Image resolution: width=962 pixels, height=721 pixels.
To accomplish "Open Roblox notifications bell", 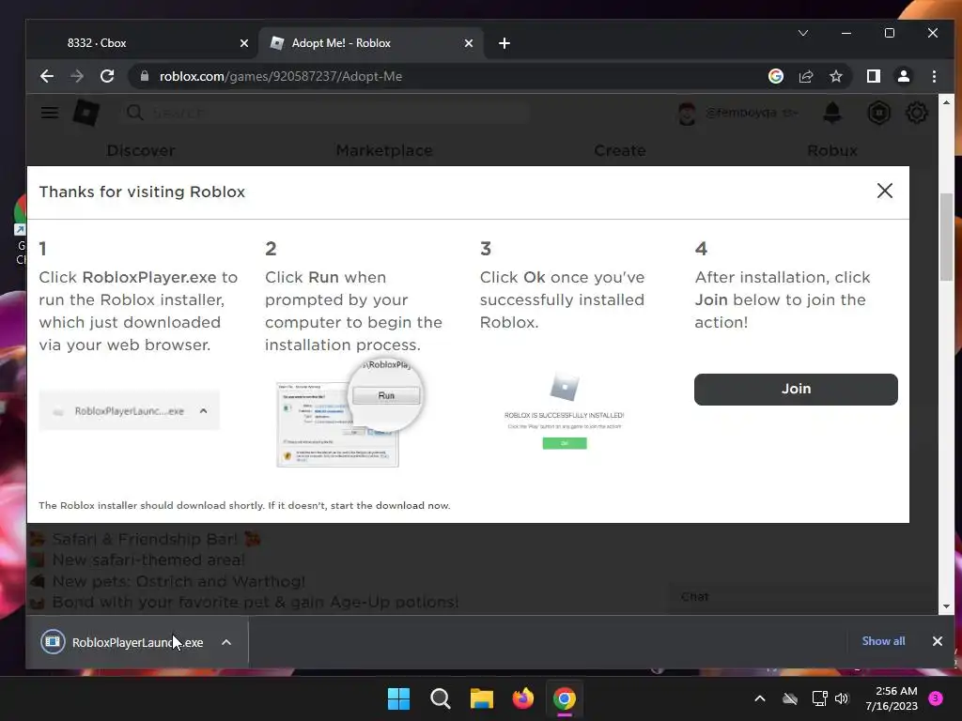I will (x=832, y=113).
